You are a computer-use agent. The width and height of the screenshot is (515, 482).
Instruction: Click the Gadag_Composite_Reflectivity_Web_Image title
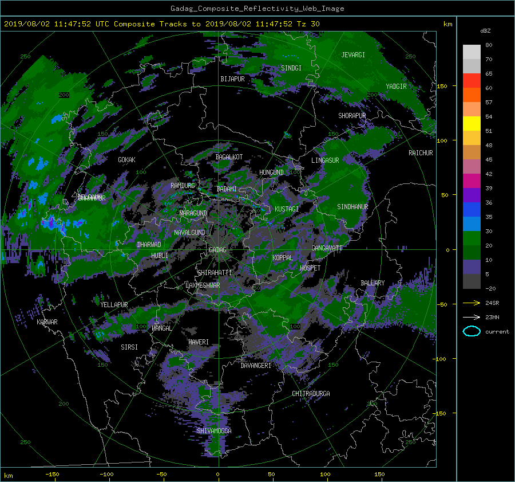(257, 9)
